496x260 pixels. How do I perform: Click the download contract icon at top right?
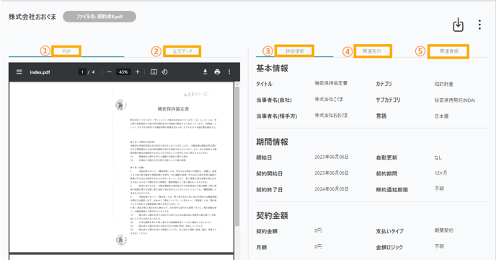tap(458, 25)
